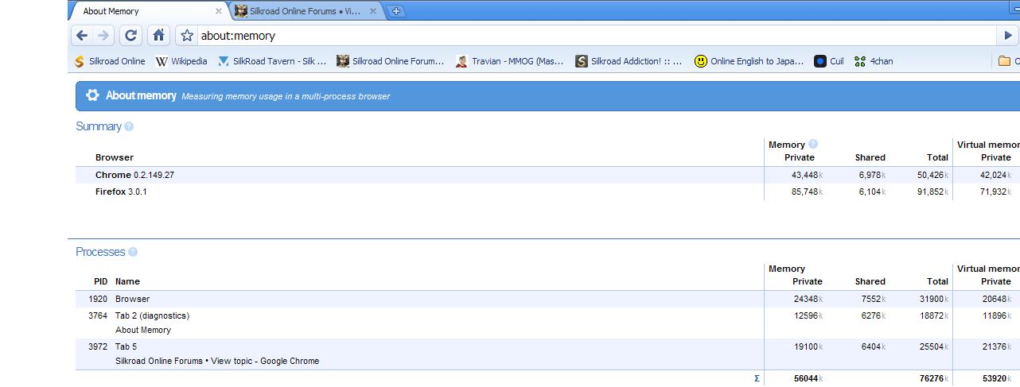Select the Firefox 3.0.1 browser row

[547, 192]
